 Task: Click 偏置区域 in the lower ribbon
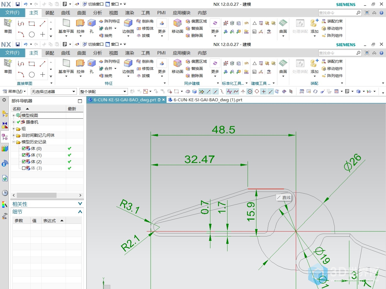tap(196, 61)
